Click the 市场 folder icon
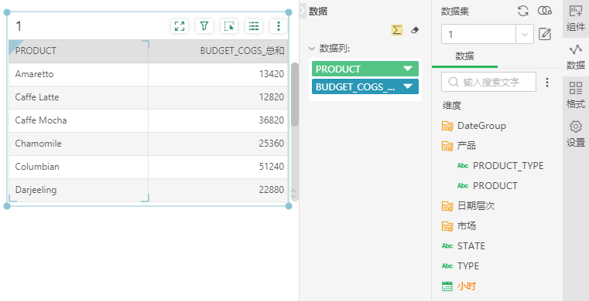This screenshot has width=589, height=301. click(447, 226)
